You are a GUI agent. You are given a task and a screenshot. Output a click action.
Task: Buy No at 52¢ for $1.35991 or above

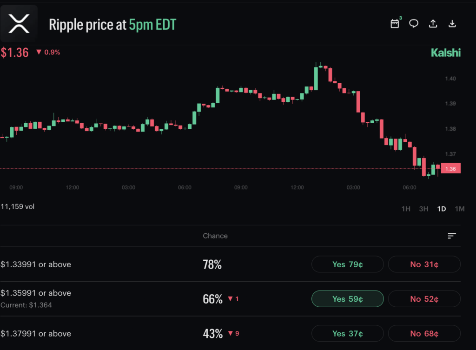[x=424, y=299]
